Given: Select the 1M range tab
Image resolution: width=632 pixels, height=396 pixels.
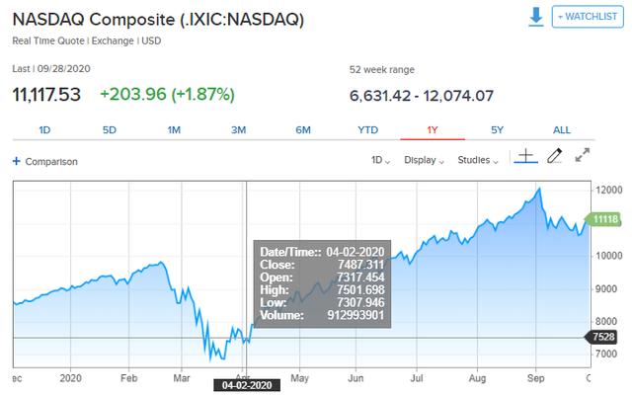Looking at the screenshot, I should [174, 130].
